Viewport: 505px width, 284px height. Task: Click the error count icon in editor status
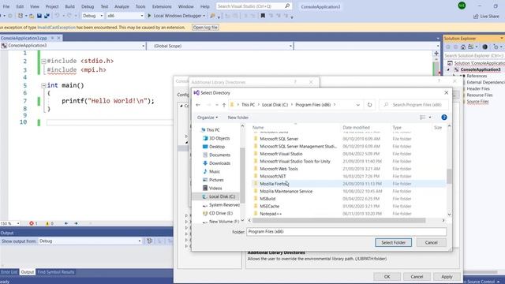32,223
